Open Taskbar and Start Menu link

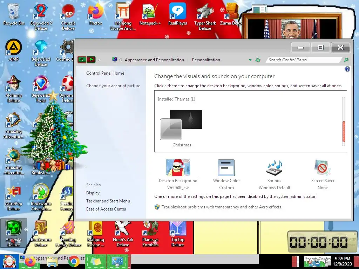pos(108,201)
